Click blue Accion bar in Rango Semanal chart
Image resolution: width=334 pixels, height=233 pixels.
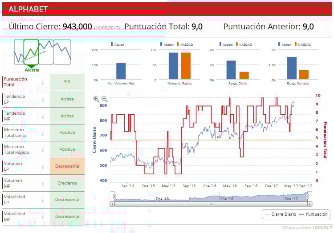coord(292,68)
